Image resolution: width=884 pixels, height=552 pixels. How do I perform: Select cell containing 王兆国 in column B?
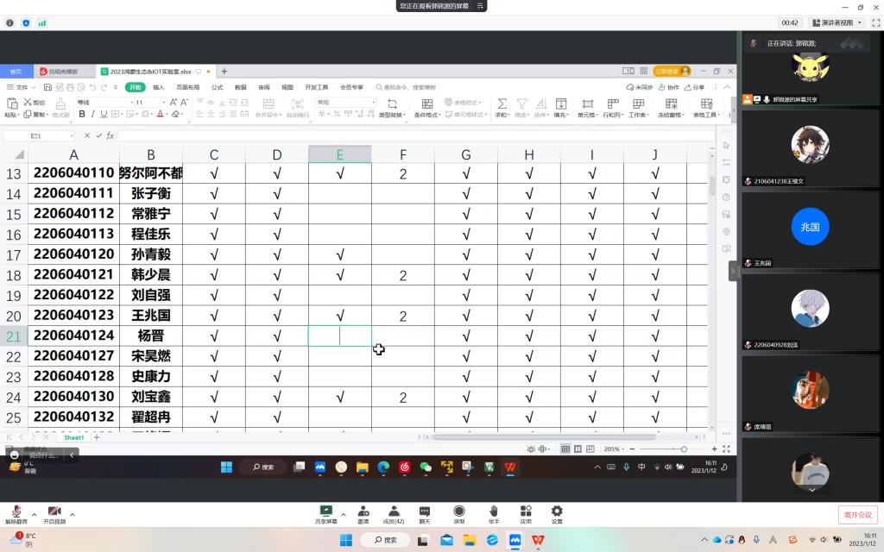(151, 316)
